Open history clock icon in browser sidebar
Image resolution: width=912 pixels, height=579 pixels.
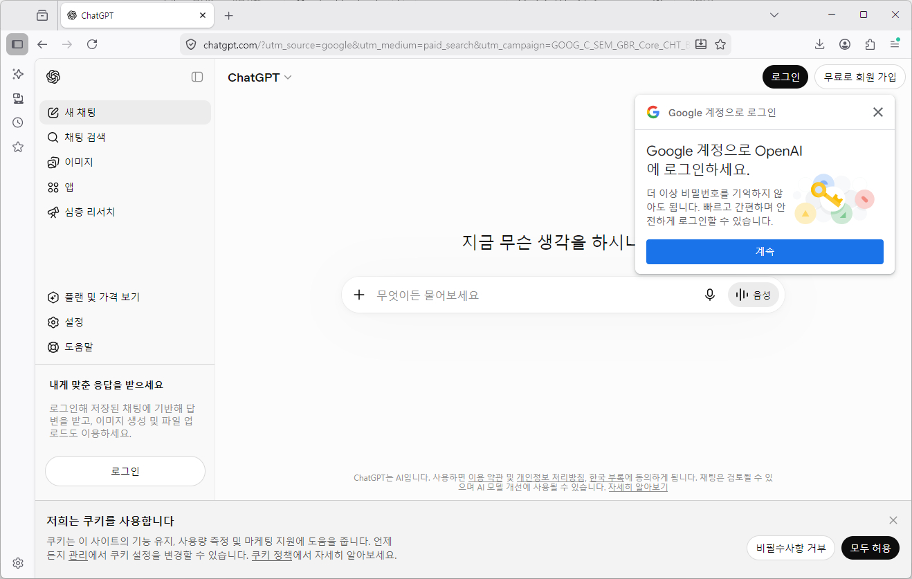pos(18,122)
